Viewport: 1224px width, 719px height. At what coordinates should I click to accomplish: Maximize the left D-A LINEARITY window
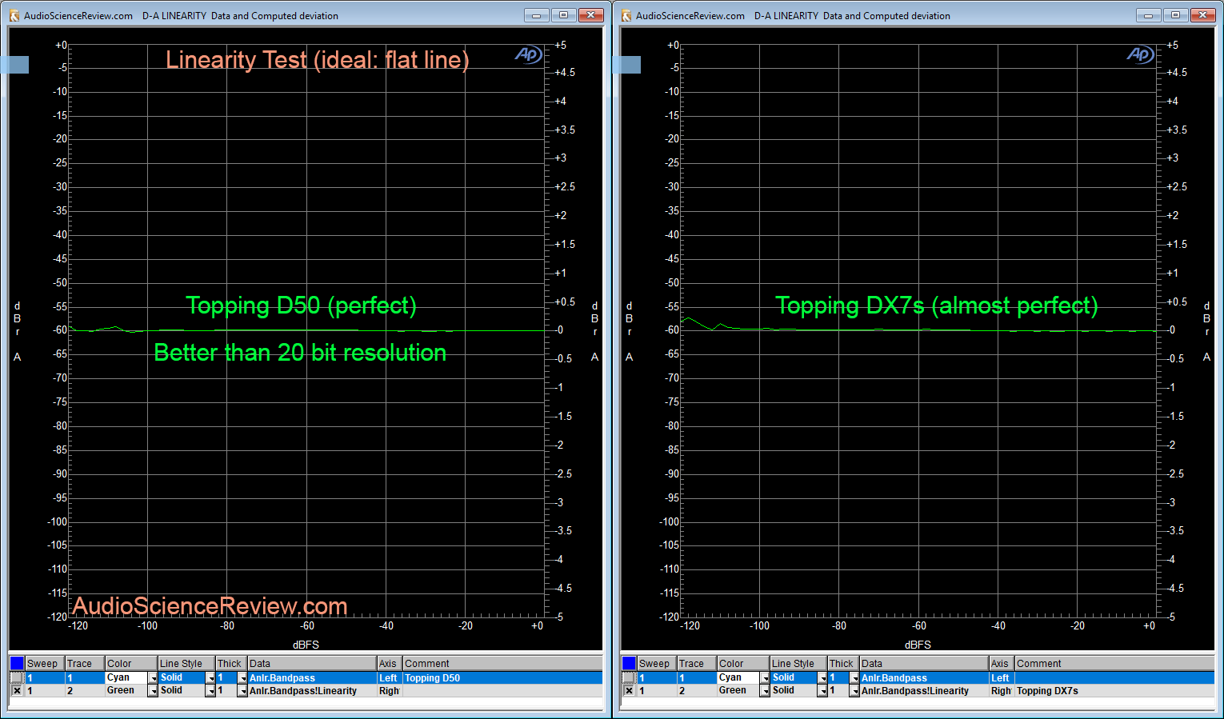[x=563, y=15]
